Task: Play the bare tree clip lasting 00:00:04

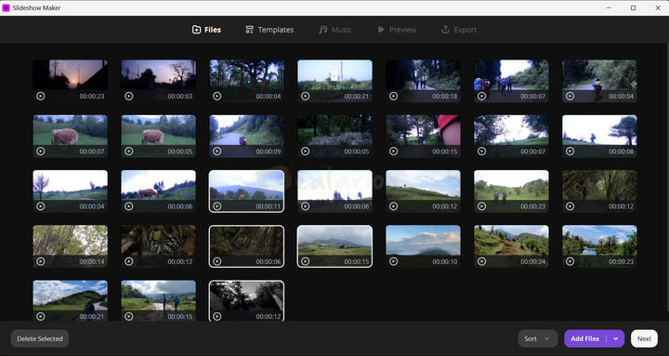Action: [41, 206]
